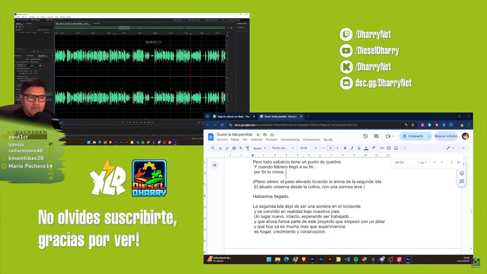Open the Extensiones menu in Docs

tap(312, 140)
